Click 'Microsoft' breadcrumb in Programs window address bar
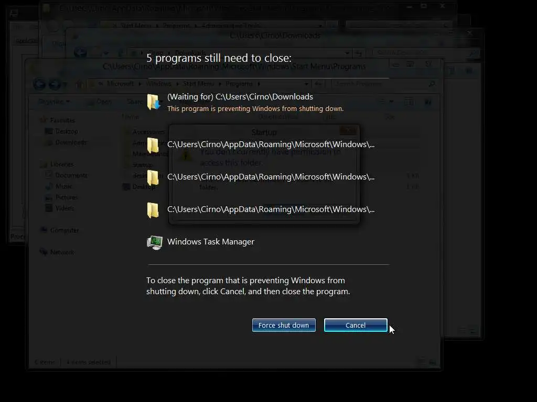The image size is (537, 402). click(x=120, y=84)
